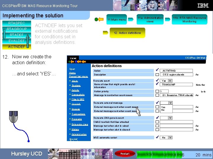
Task: Open the Transactions link
Action: [78, 114]
